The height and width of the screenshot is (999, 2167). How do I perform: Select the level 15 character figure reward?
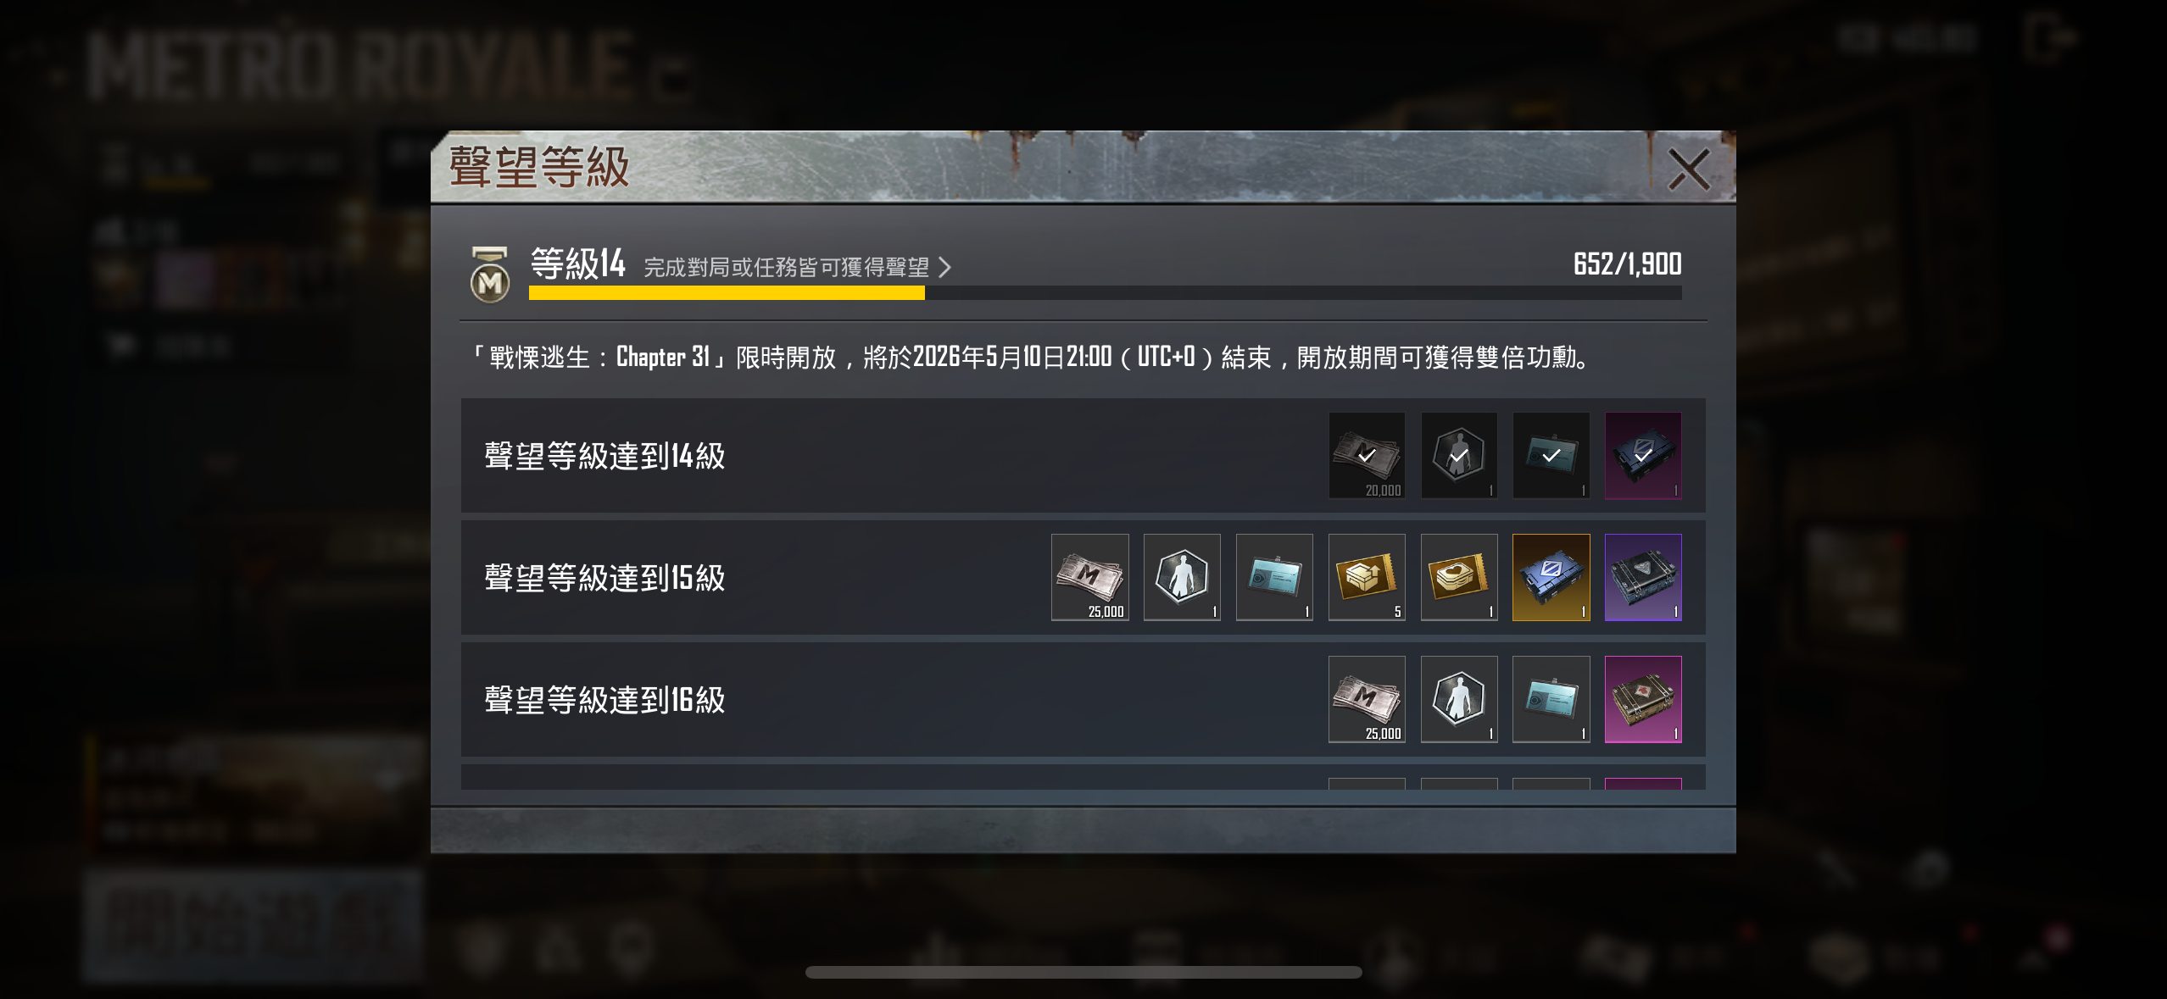click(x=1182, y=577)
